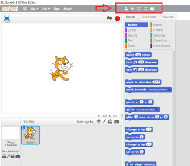Select the Sprite1 thumbnail

[30, 135]
